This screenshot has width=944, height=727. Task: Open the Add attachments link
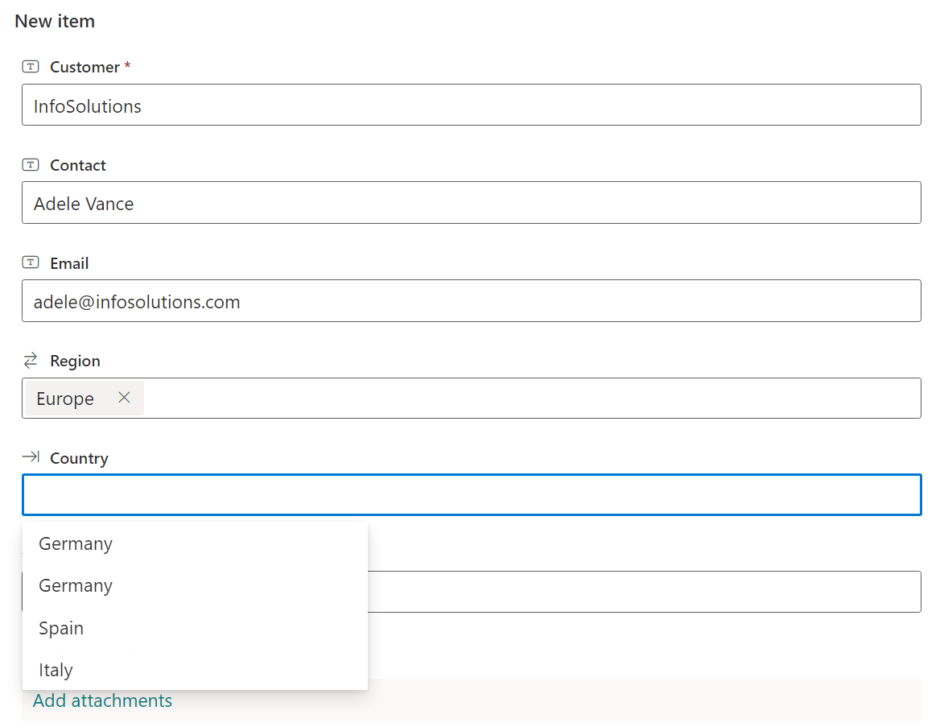click(x=102, y=701)
